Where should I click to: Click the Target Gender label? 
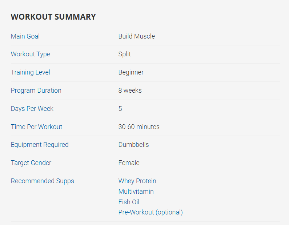coord(31,163)
